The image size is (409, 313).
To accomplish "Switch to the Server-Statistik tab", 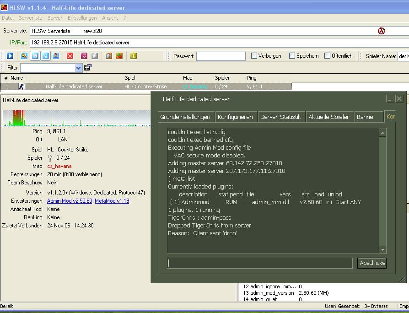I will tap(280, 117).
